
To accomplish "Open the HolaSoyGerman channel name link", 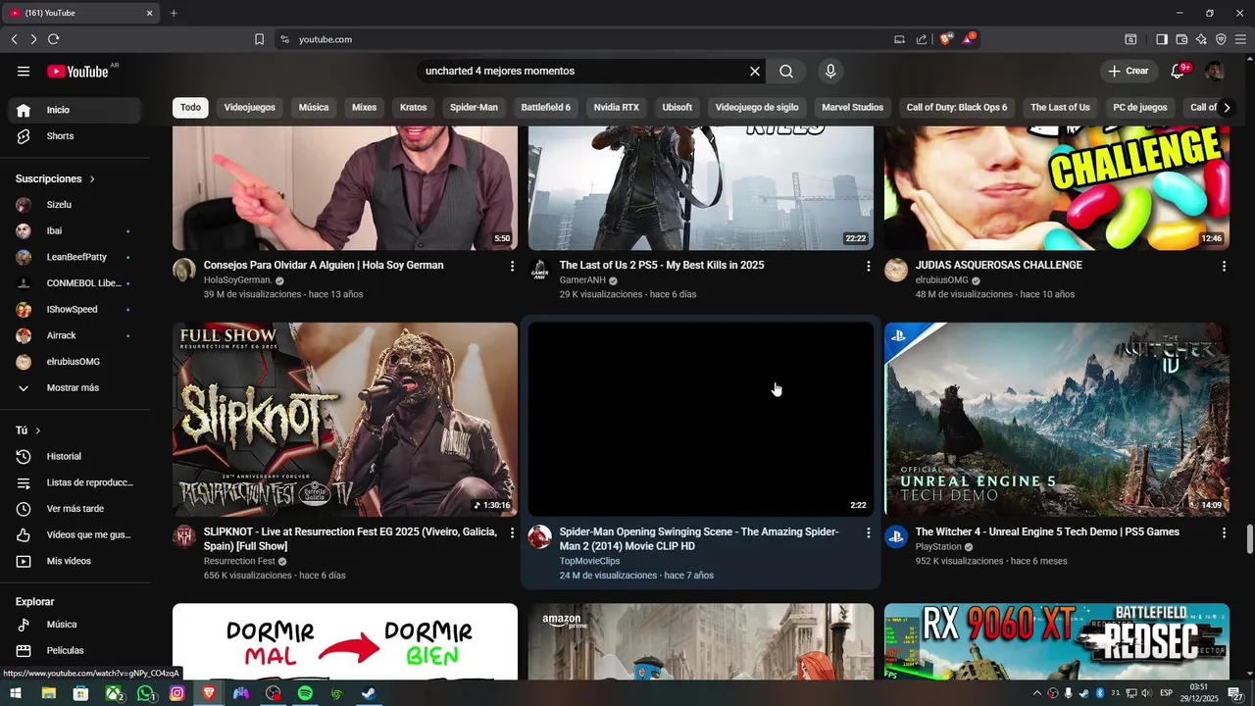I will (x=238, y=280).
